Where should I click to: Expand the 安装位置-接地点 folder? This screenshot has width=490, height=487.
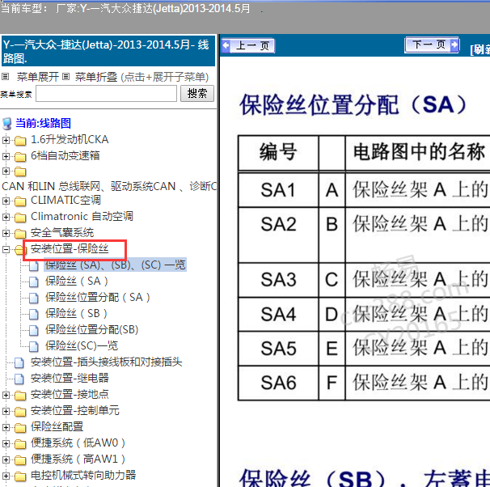point(6,395)
